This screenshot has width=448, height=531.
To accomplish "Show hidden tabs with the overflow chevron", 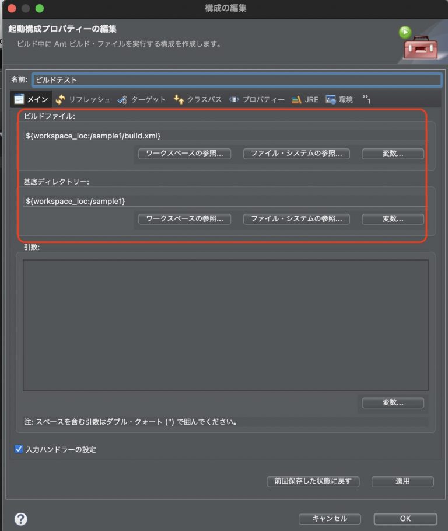I will click(366, 99).
